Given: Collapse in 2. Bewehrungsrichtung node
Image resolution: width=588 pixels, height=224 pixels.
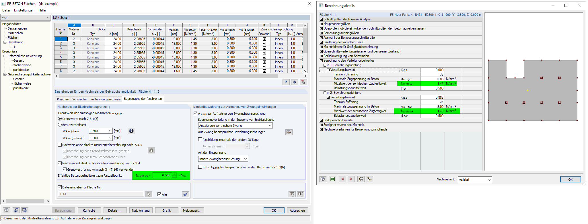Looking at the screenshot, I should pyautogui.click(x=325, y=93).
